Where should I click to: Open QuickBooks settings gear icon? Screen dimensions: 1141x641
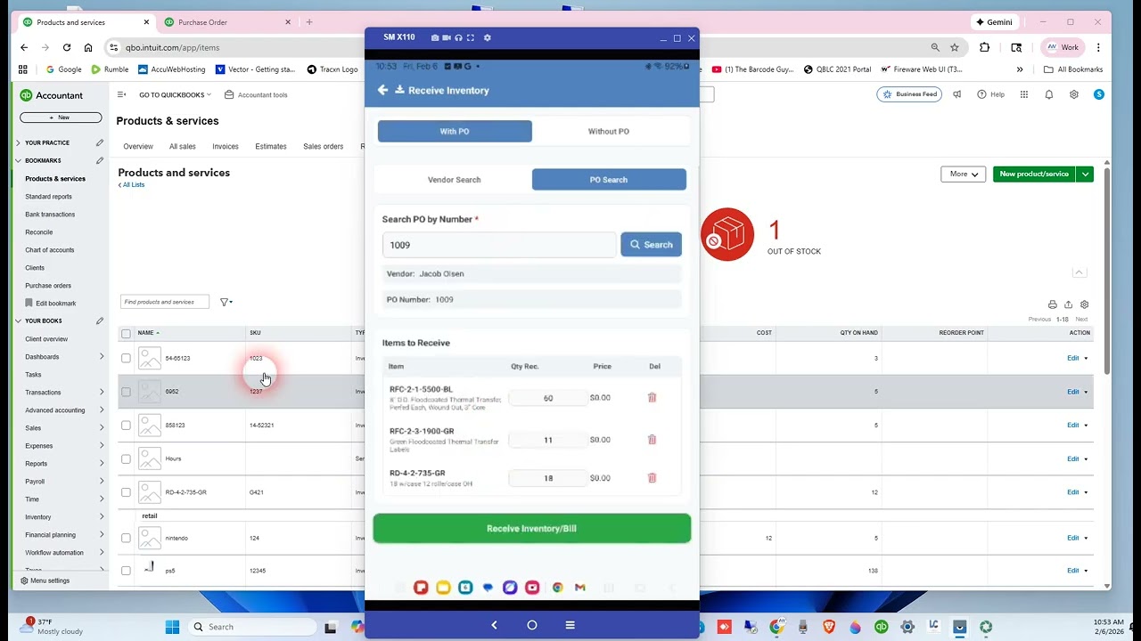coord(1074,94)
